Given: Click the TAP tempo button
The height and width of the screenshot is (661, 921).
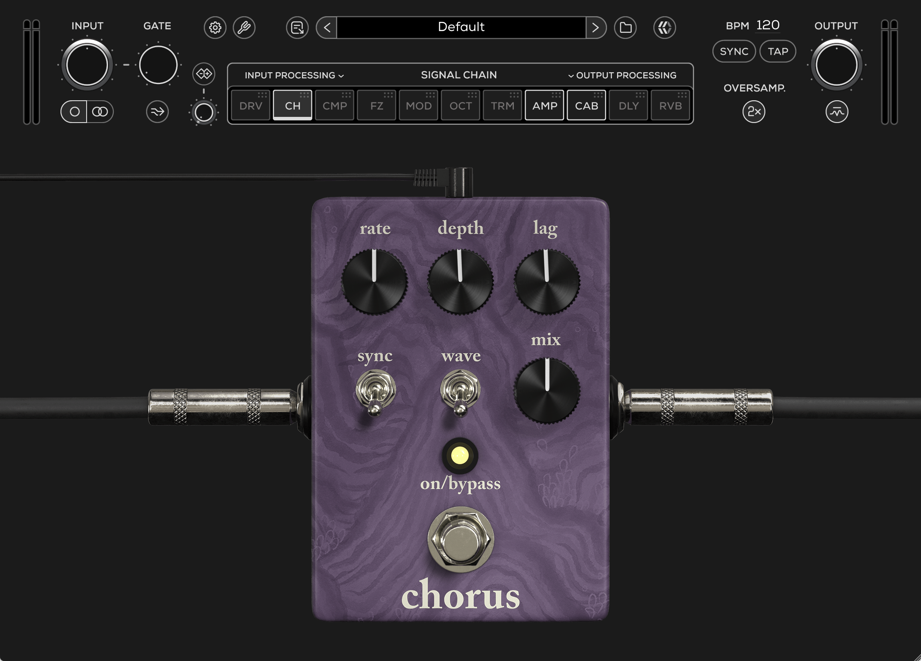Looking at the screenshot, I should point(778,52).
